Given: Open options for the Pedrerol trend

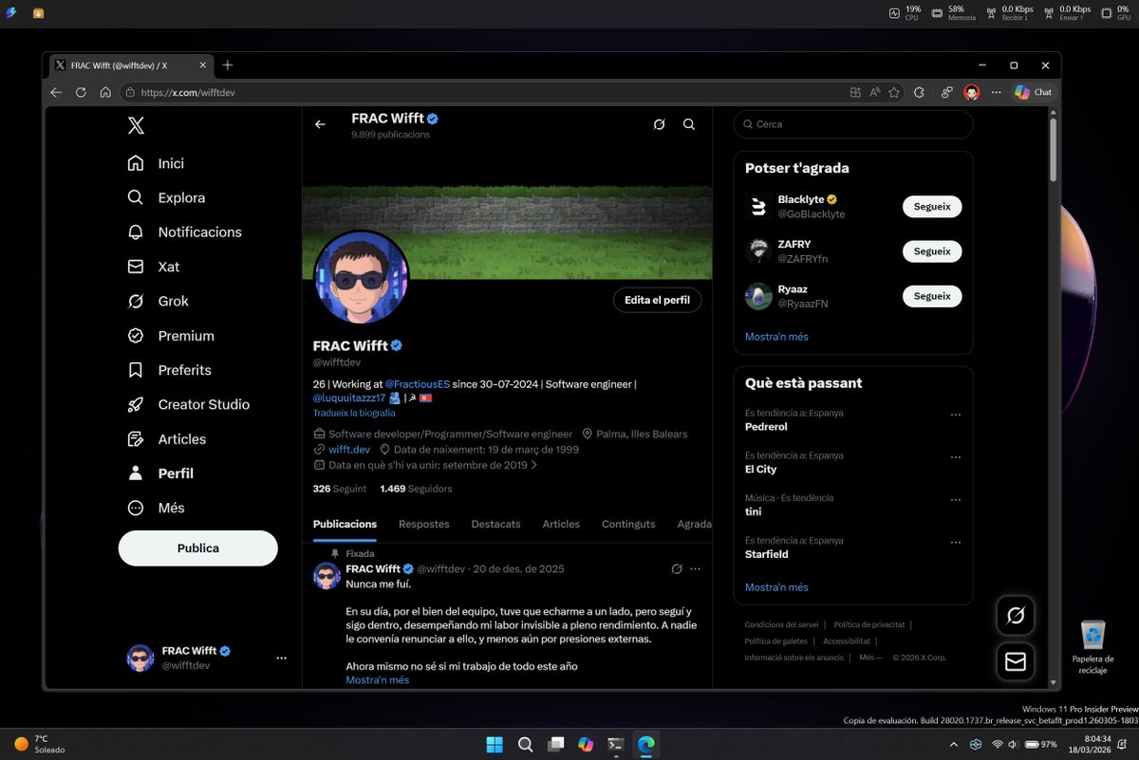Looking at the screenshot, I should coord(956,415).
